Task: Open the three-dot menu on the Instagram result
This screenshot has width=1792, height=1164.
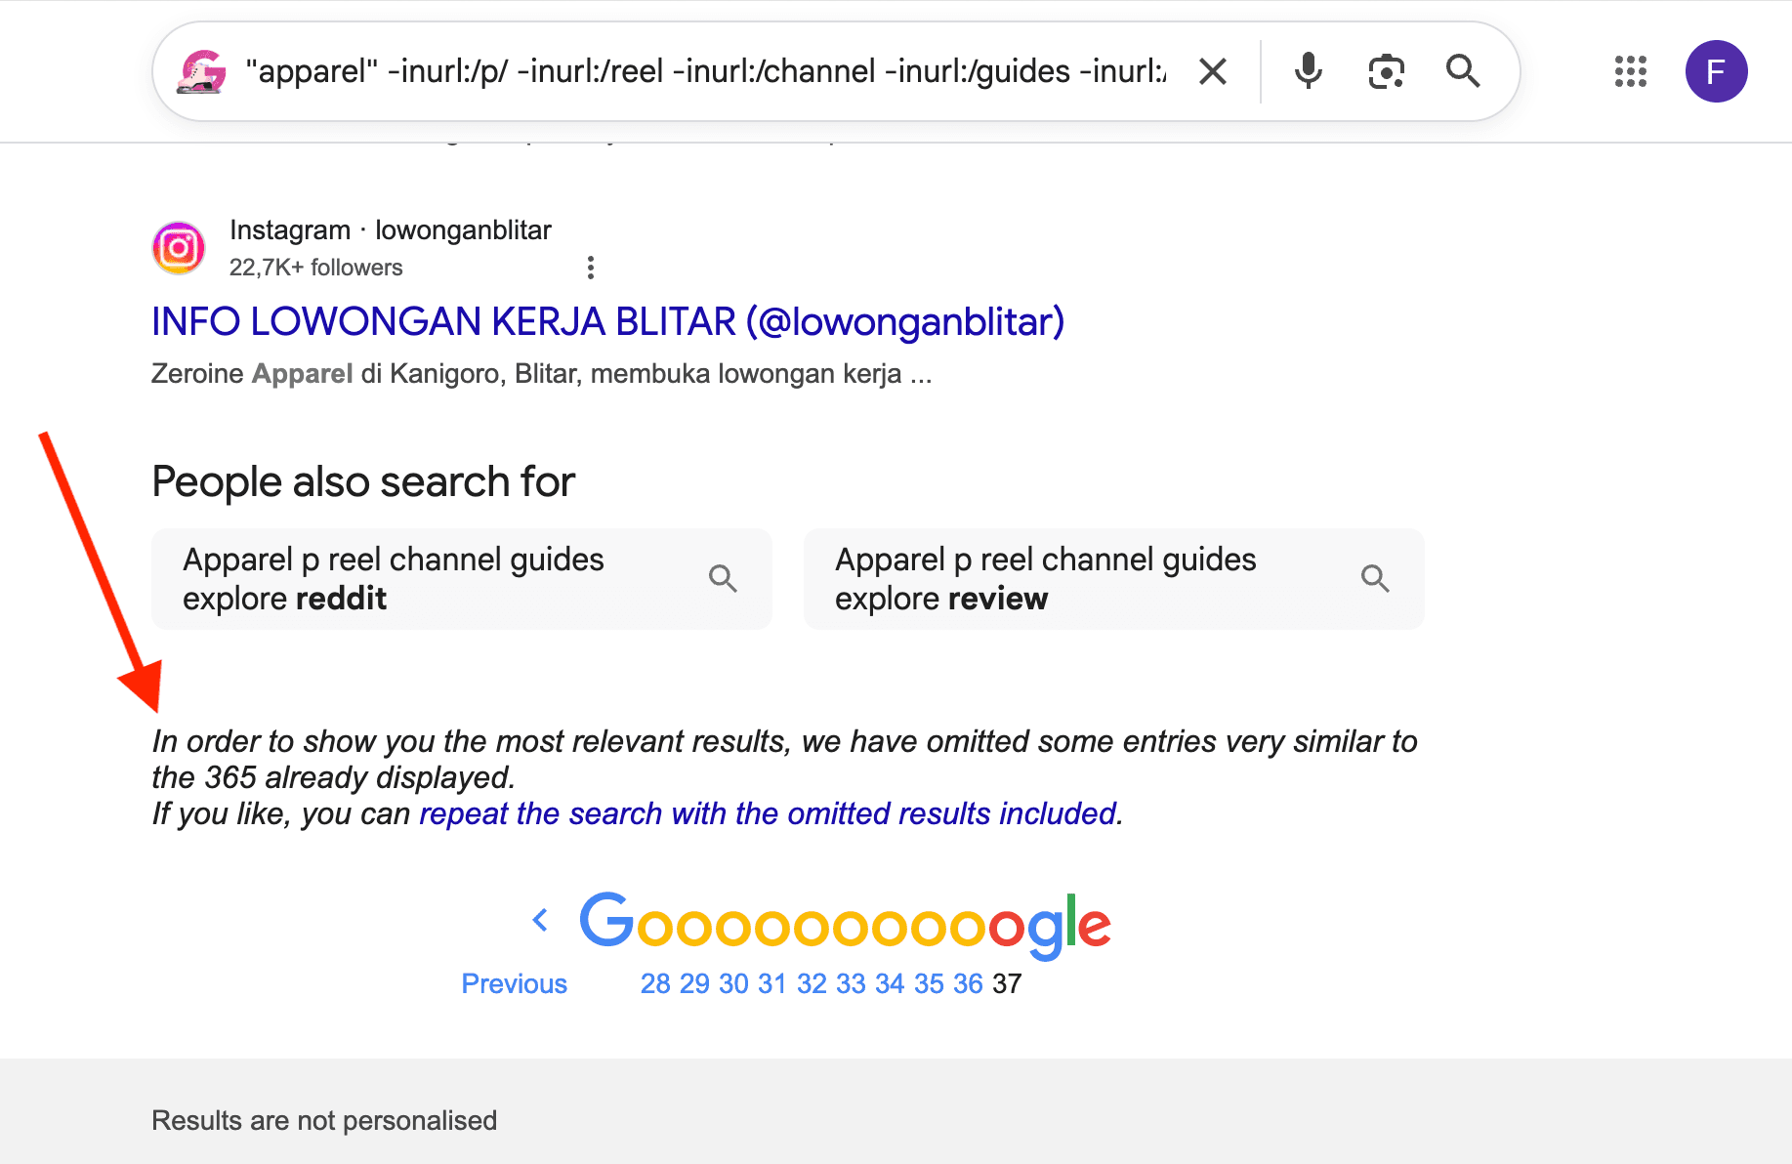Action: coord(591,267)
